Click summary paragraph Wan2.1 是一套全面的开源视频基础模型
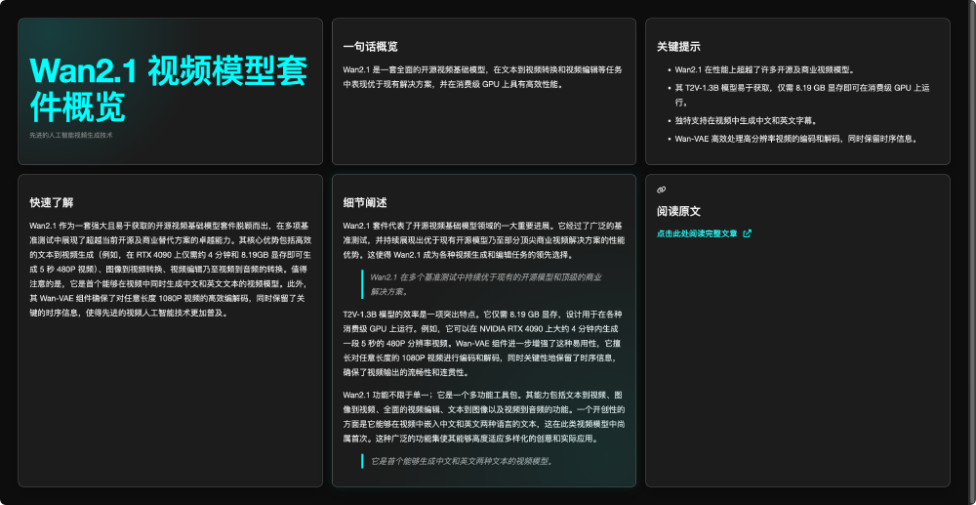This screenshot has height=505, width=976. (x=483, y=76)
